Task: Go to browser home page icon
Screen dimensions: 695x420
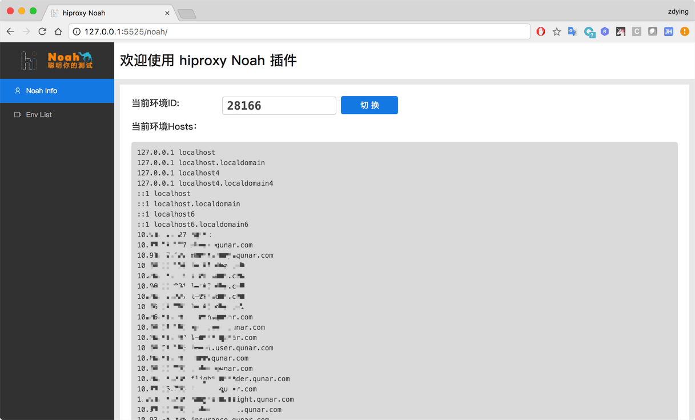Action: (x=58, y=31)
